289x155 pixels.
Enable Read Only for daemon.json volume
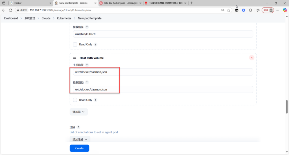click(x=75, y=100)
